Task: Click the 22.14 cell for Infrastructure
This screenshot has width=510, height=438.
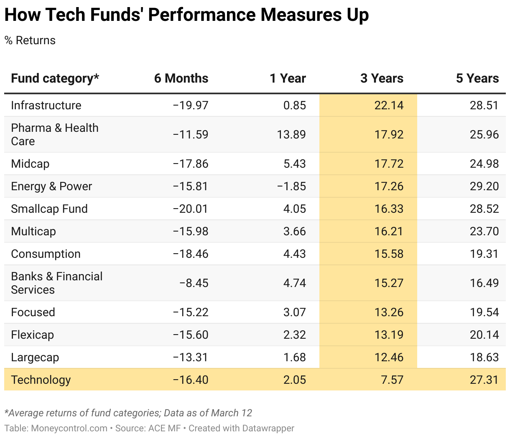Action: [x=389, y=105]
